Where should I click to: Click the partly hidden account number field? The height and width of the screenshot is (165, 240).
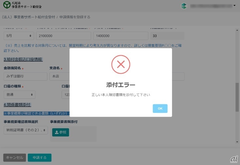(66, 95)
